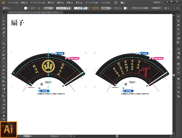The width and height of the screenshot is (182, 138).
Task: Select the Magic Wand tool
Action: (4, 25)
